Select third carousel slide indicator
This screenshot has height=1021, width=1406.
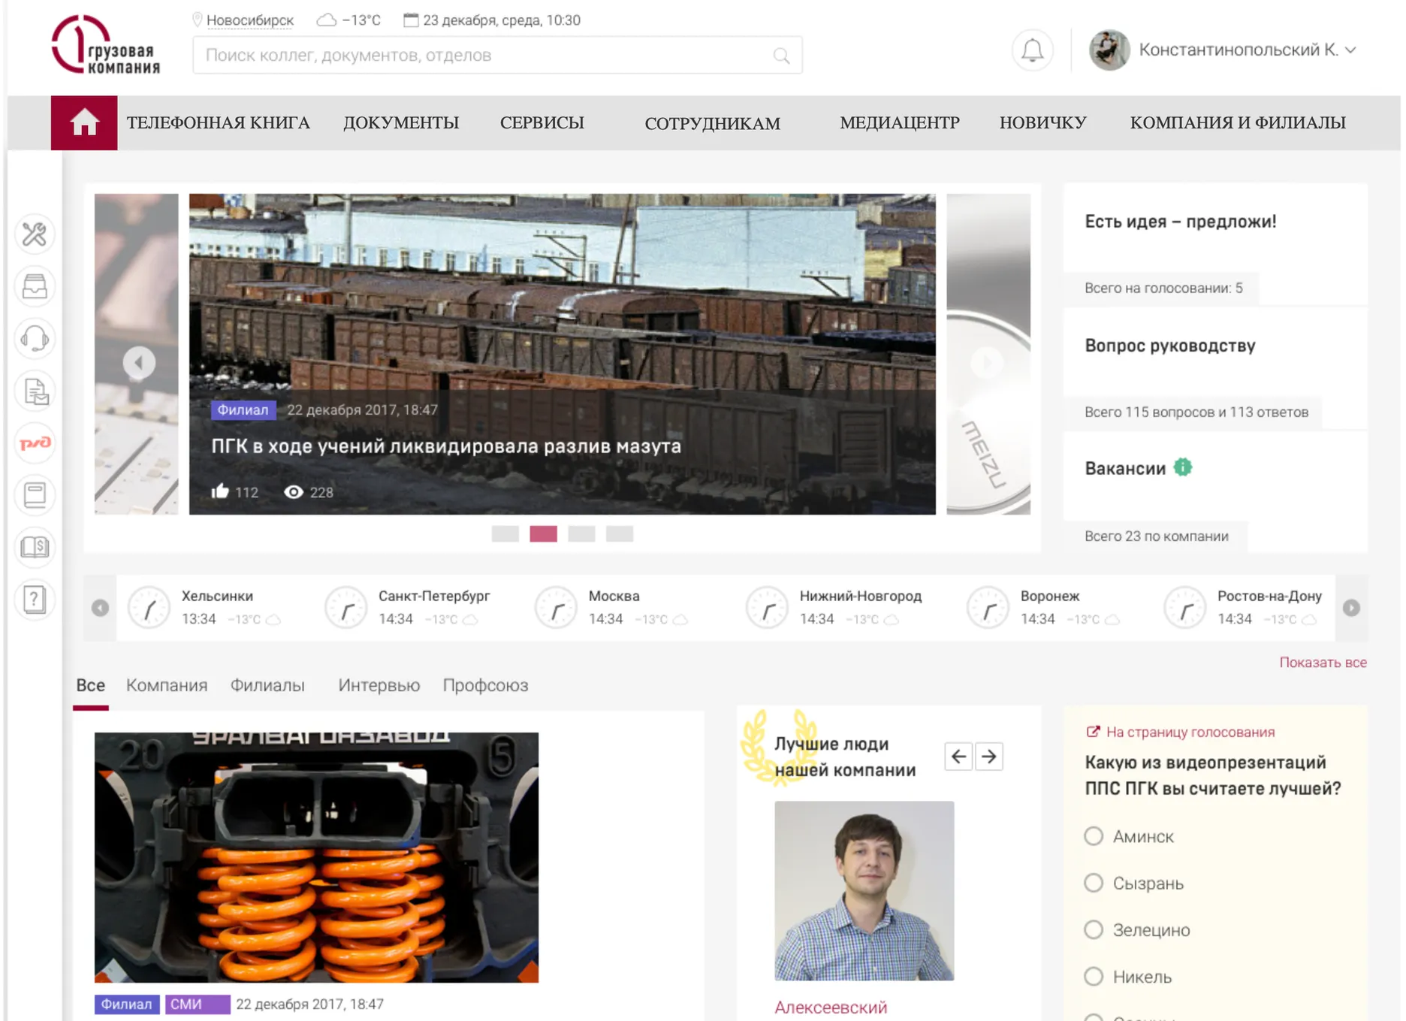coord(581,534)
